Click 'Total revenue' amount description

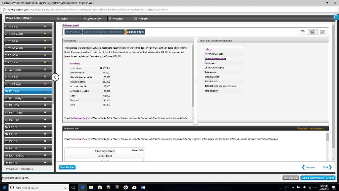[x=211, y=91]
